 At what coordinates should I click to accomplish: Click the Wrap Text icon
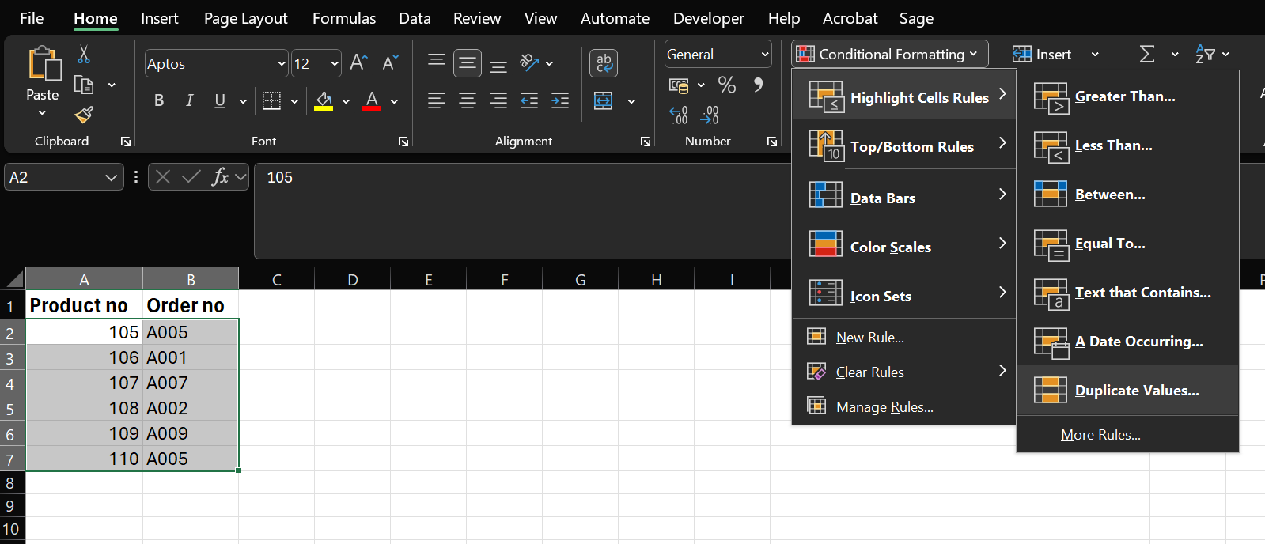604,63
